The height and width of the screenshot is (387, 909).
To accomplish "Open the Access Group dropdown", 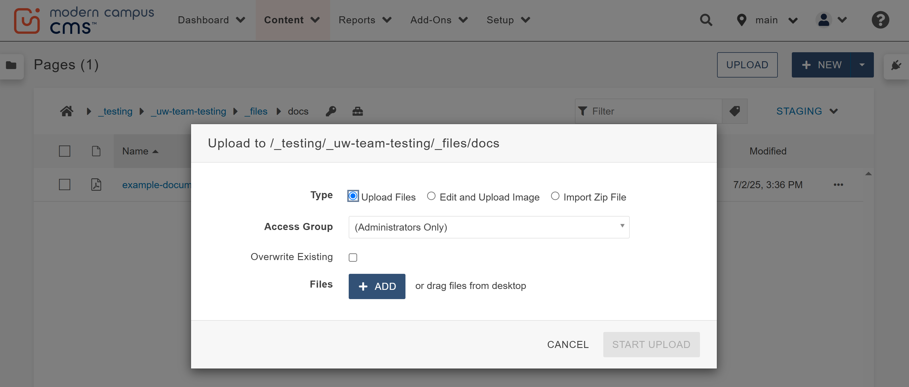I will 489,227.
